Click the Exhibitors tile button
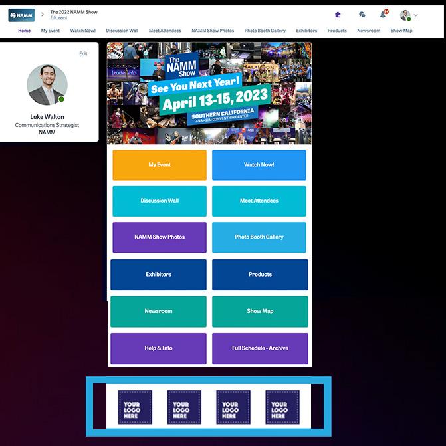Viewport: 446px width, 446px height. (x=158, y=275)
